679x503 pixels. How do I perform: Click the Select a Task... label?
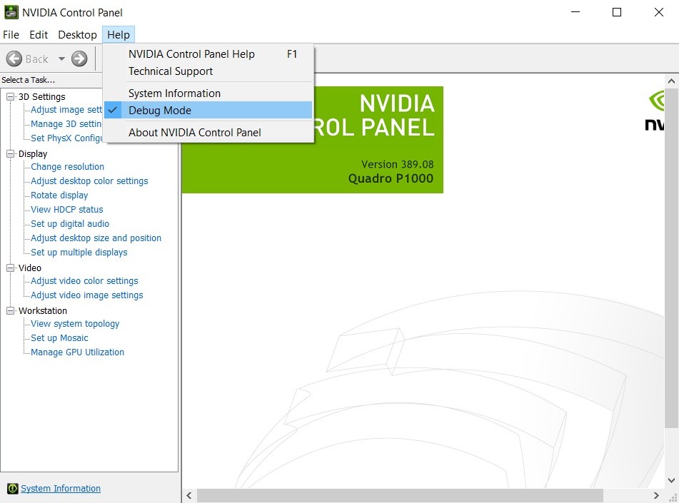click(28, 80)
